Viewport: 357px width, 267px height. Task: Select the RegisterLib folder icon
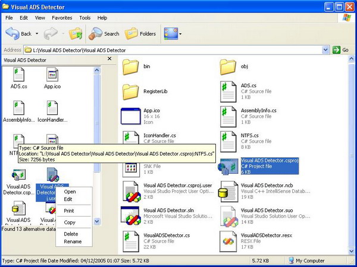pos(130,92)
